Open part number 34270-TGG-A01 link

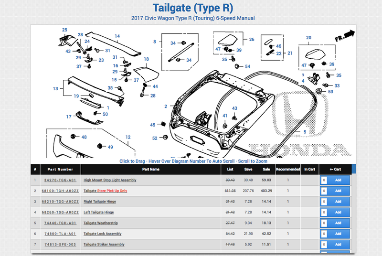coord(60,180)
